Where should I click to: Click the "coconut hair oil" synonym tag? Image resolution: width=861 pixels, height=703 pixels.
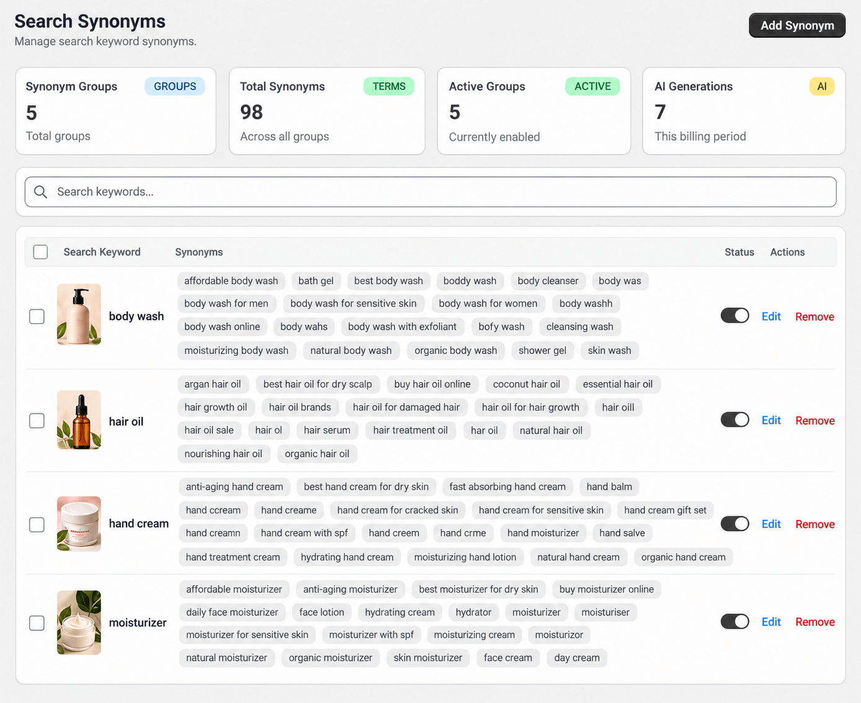point(527,384)
